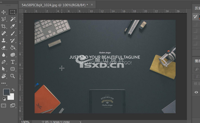Change the screen mode
The image size is (200, 123).
(x=13, y=105)
